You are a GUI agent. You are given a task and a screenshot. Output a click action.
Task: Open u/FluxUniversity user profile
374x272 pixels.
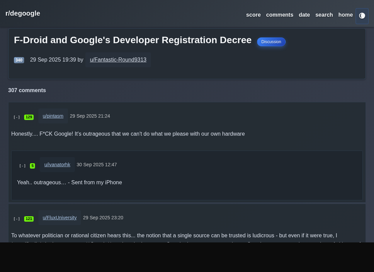point(59,218)
